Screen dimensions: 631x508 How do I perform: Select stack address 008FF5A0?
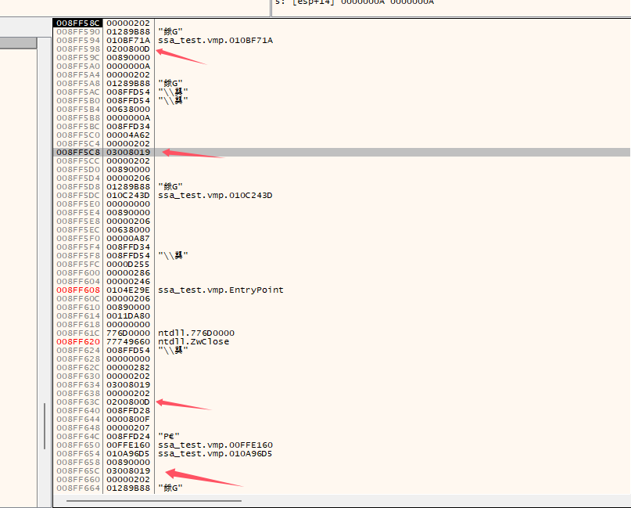(x=77, y=66)
